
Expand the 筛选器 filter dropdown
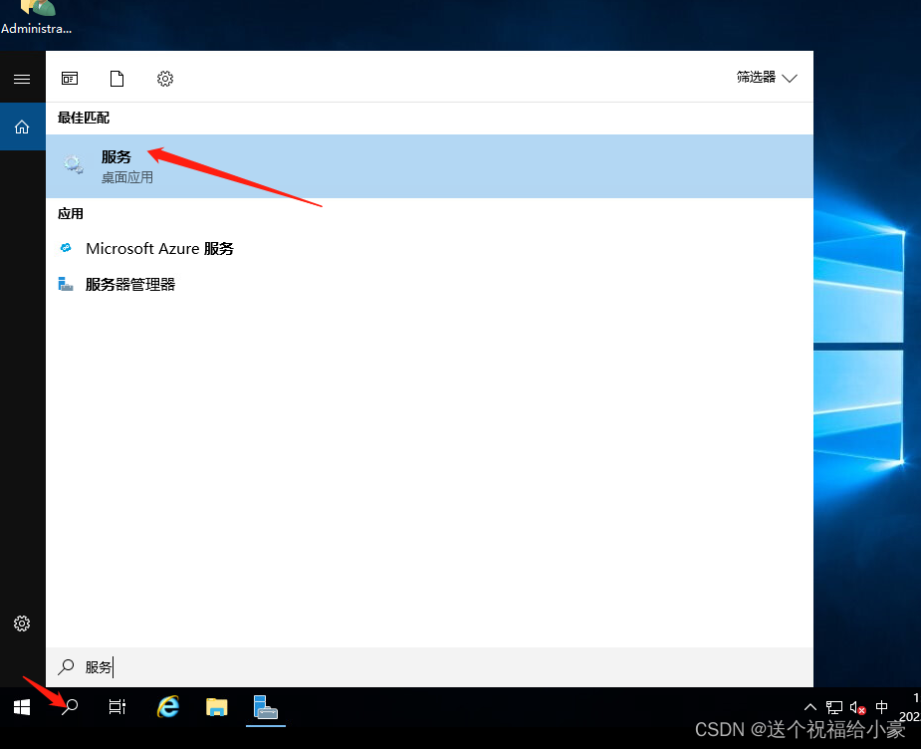coord(767,78)
